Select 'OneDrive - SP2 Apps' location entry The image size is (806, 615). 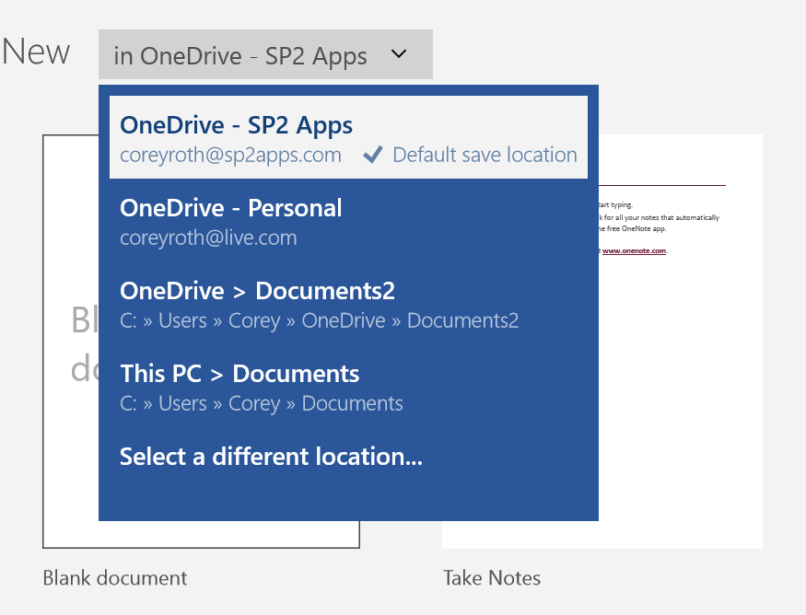coord(348,137)
